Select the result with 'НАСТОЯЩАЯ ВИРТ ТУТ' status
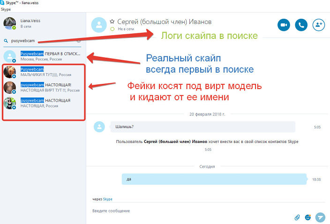Screen dimensions: 330x224 (45, 88)
